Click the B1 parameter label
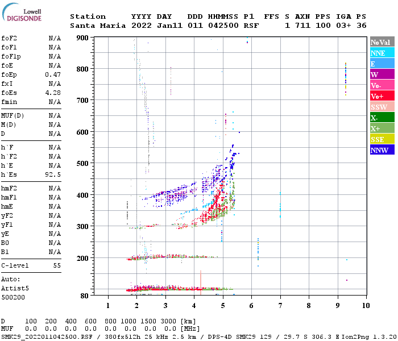This screenshot has height=341, width=398. tap(5, 252)
